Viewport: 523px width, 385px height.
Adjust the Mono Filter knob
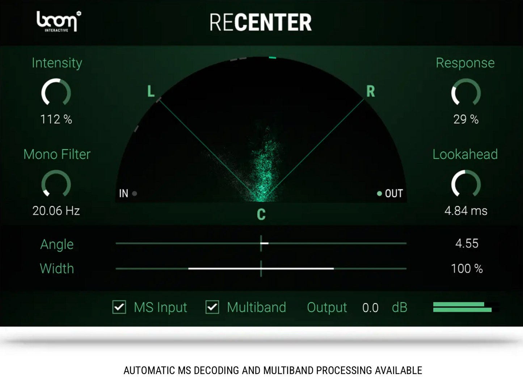coord(56,185)
